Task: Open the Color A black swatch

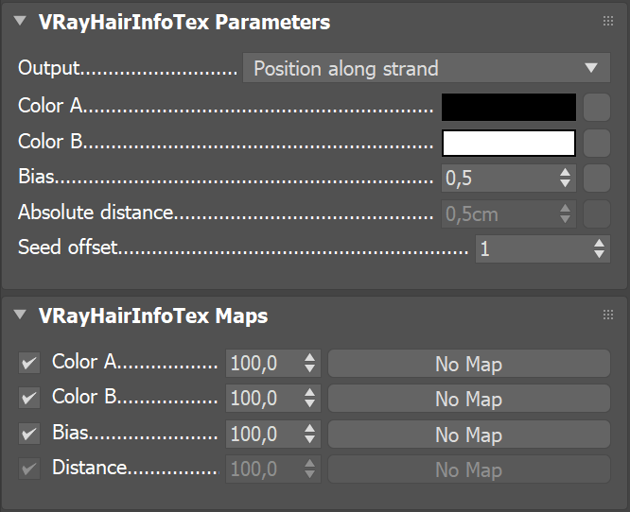Action: pos(509,107)
